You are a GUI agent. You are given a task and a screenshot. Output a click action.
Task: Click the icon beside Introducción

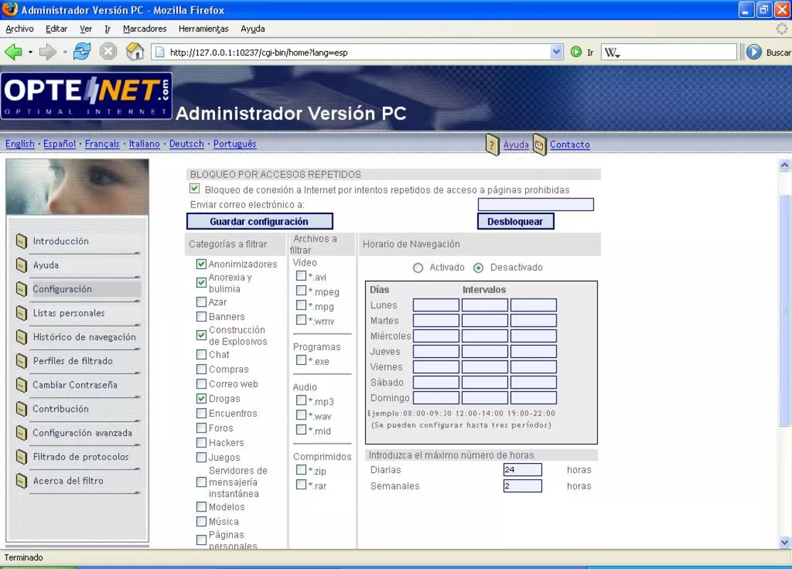pyautogui.click(x=21, y=241)
